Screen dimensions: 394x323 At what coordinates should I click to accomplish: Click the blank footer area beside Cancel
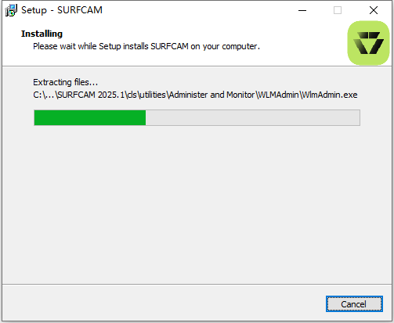(x=162, y=303)
